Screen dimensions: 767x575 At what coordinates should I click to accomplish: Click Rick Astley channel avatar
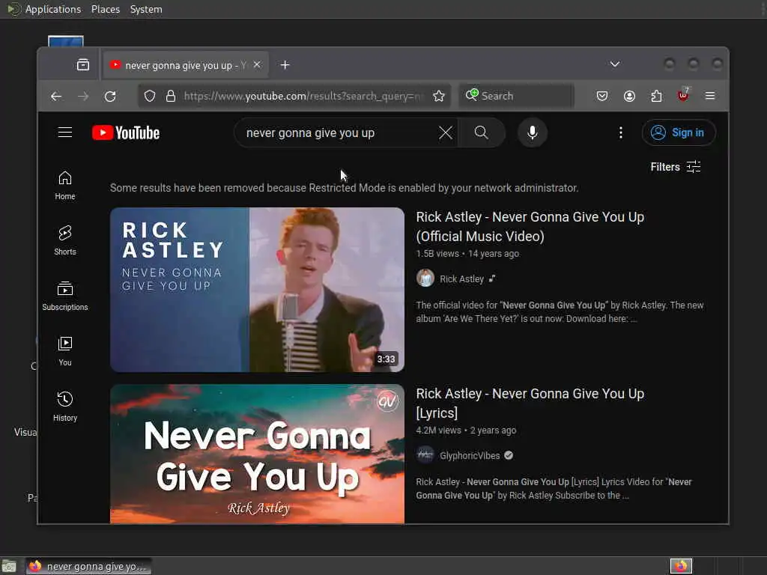(425, 279)
